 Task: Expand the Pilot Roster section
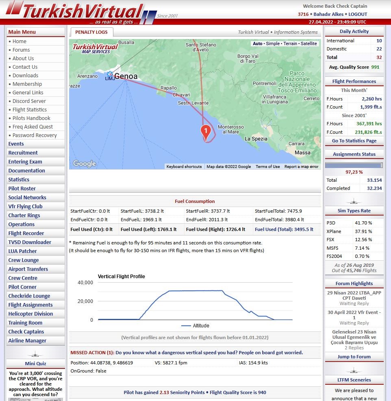35,188
